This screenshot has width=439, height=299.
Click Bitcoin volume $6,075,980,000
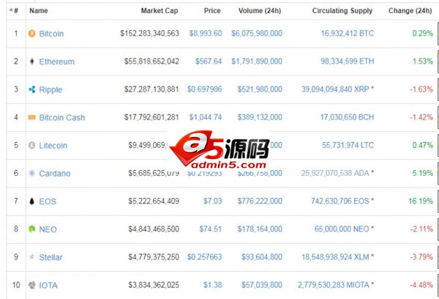pyautogui.click(x=257, y=34)
